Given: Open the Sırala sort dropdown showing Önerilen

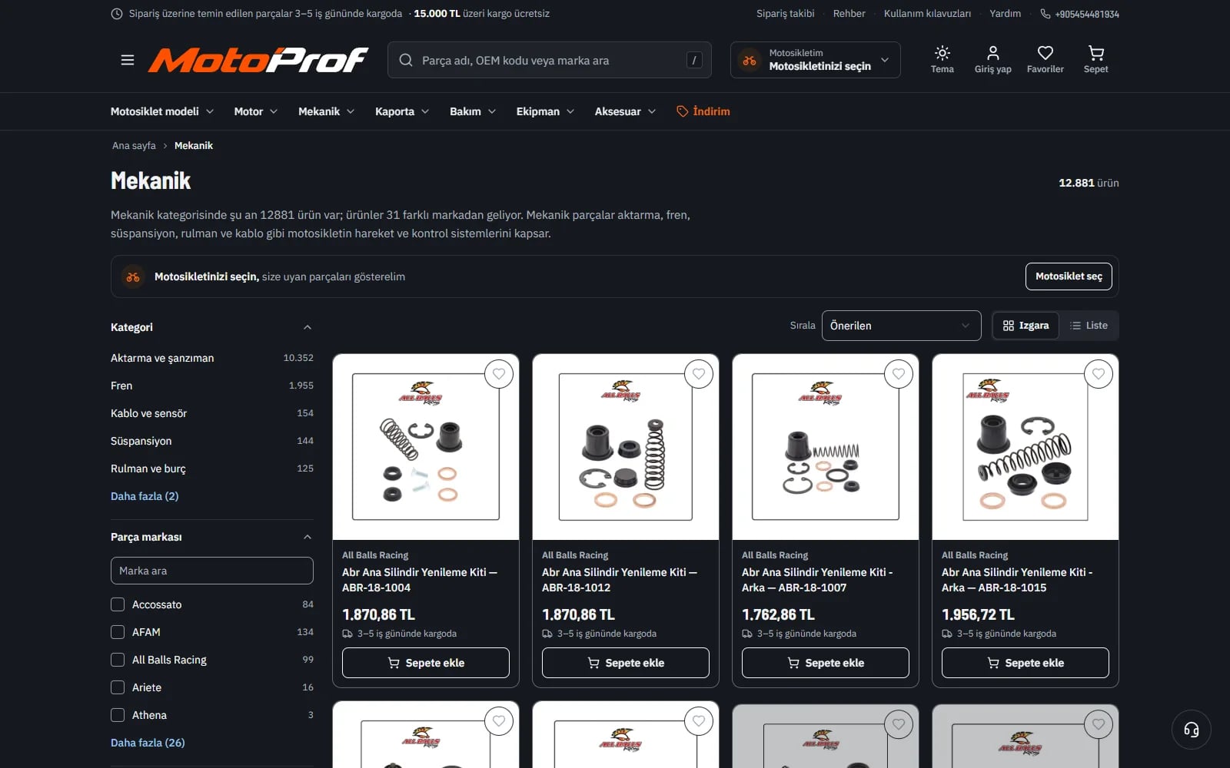Looking at the screenshot, I should coord(901,326).
